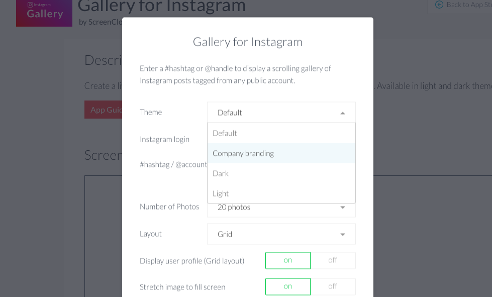Collapse the Theme dropdown arrow

(x=343, y=113)
